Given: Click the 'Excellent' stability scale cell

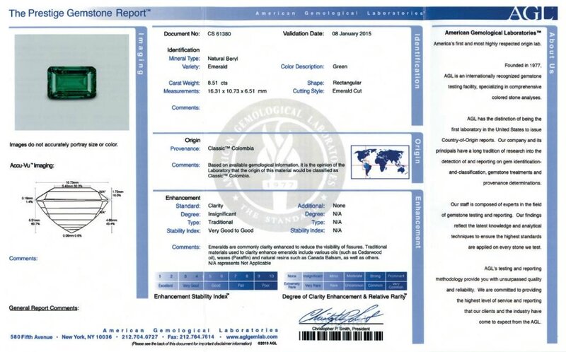Looking at the screenshot, I should pyautogui.click(x=166, y=286).
